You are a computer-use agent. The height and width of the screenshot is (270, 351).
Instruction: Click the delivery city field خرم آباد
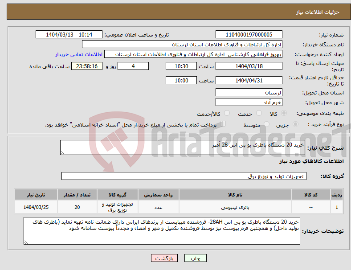click(249, 102)
